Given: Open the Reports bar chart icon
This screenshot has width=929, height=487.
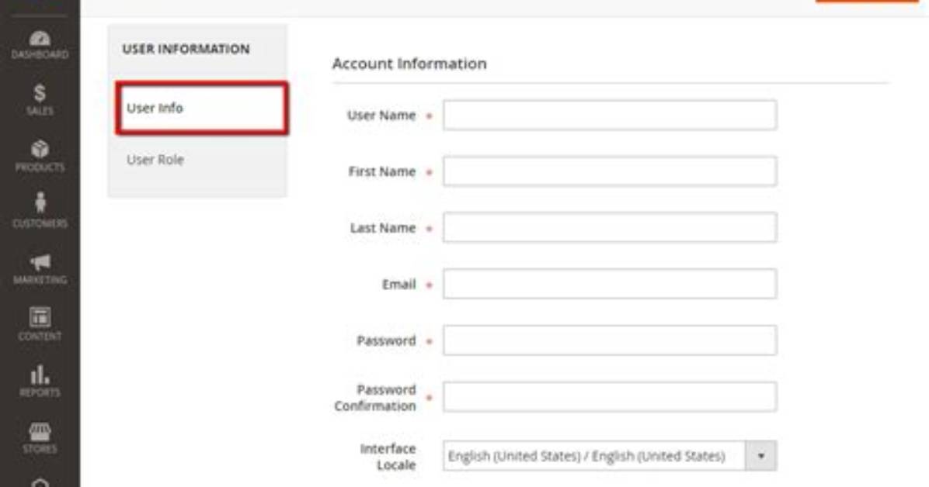Looking at the screenshot, I should pyautogui.click(x=40, y=375).
